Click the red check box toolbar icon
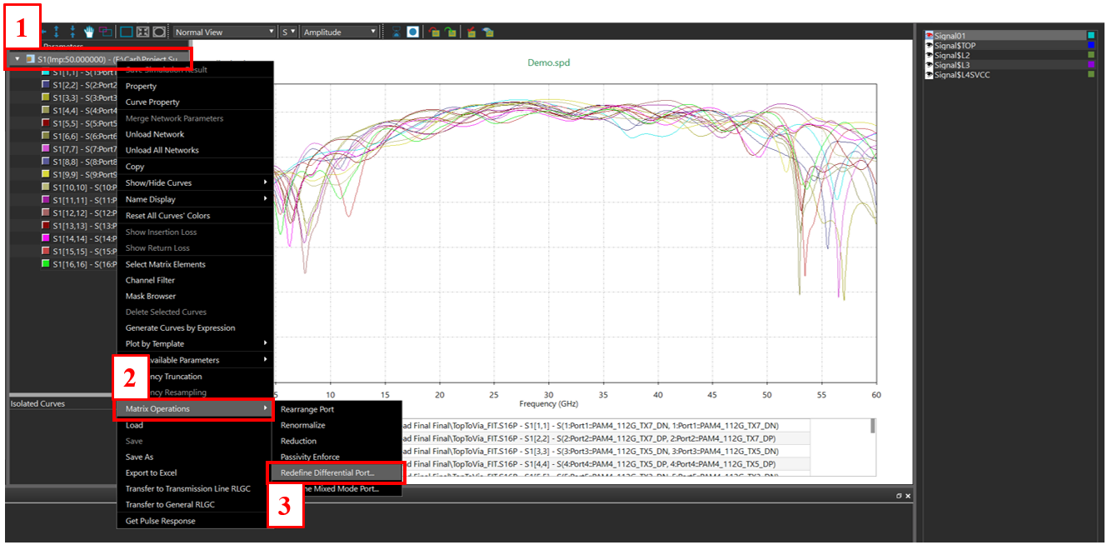Screen dimensions: 1107x545 pos(471,32)
